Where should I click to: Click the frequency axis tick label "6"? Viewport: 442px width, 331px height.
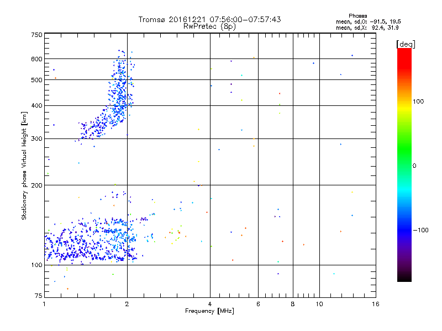[x=258, y=304]
